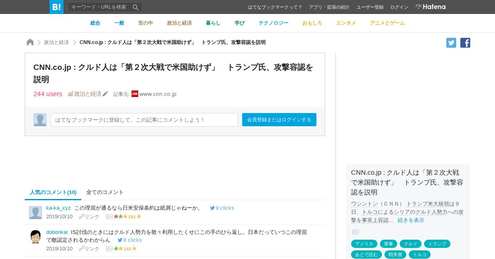The width and height of the screenshot is (495, 259).
Task: Click 244 users count
Action: click(48, 94)
